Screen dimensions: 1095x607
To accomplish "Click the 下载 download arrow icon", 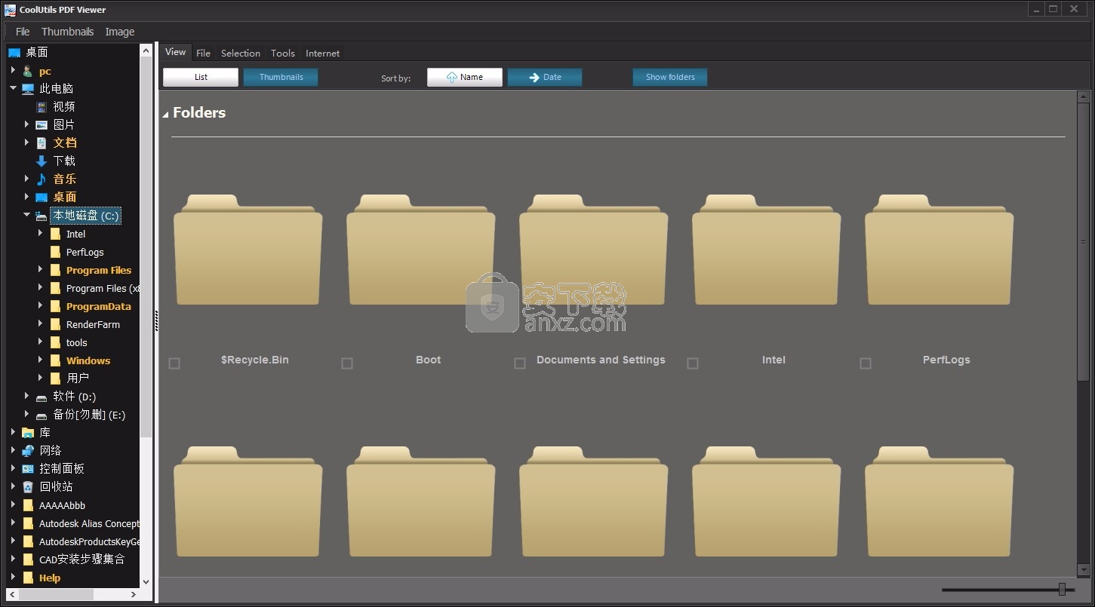I will [x=42, y=161].
